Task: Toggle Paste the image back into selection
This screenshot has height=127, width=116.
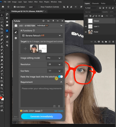Action: [x=60, y=77]
